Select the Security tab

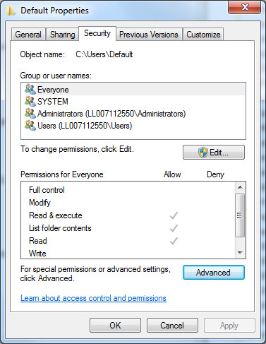pos(97,33)
